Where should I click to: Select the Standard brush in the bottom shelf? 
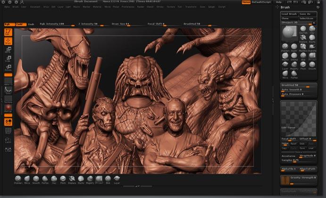click(x=18, y=179)
